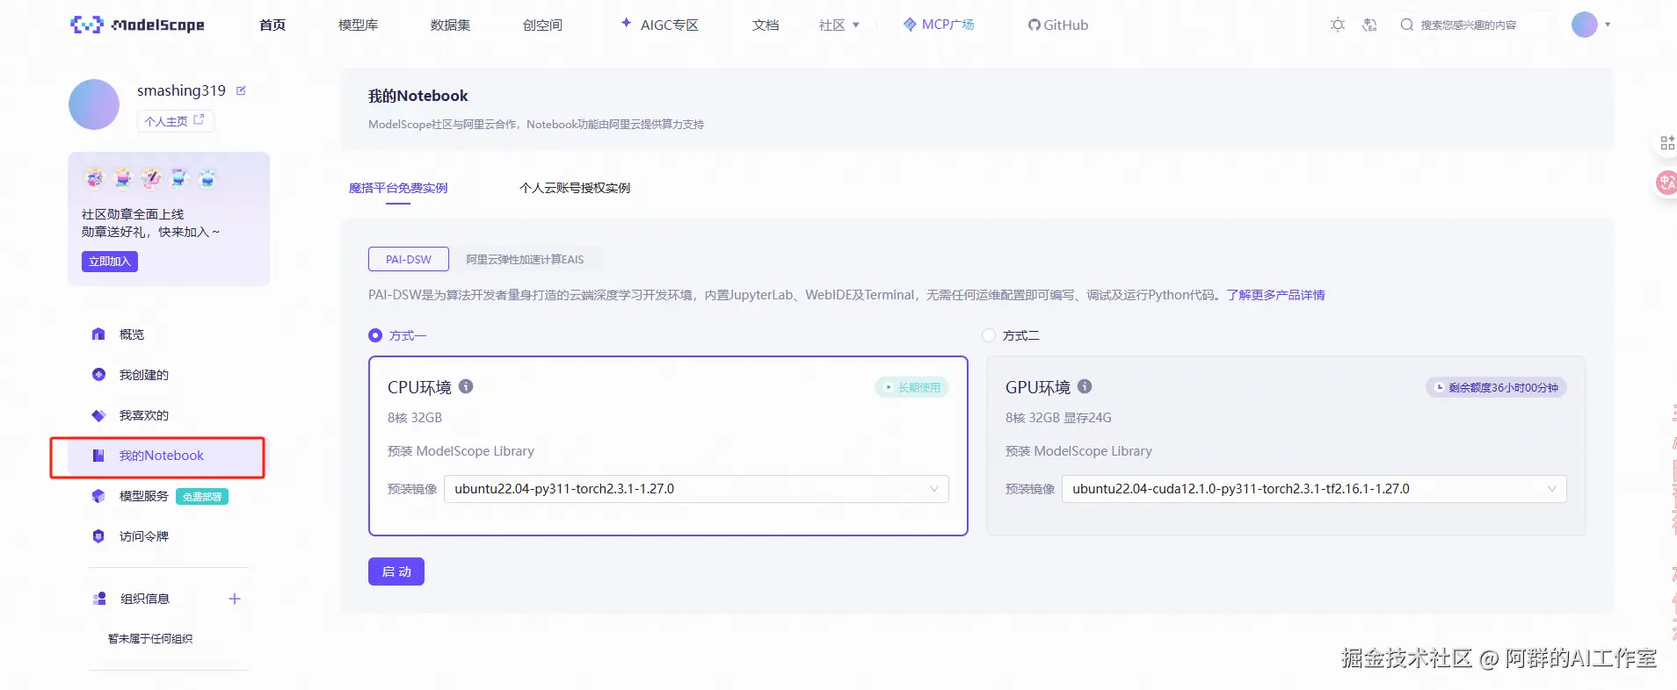Select the CPU环境 card
Viewport: 1677px width, 690px height.
click(x=668, y=446)
